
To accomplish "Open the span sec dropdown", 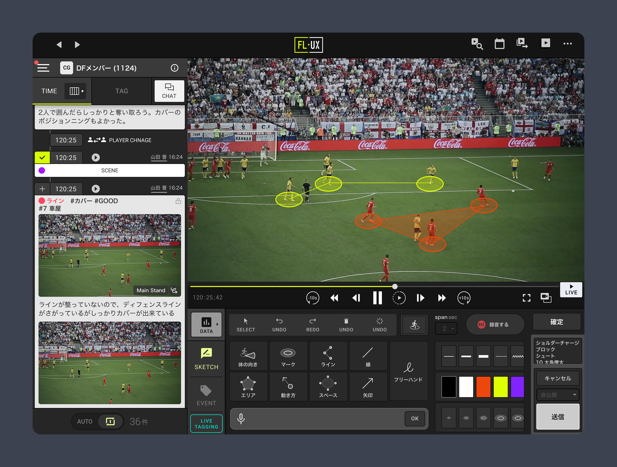I will point(446,329).
